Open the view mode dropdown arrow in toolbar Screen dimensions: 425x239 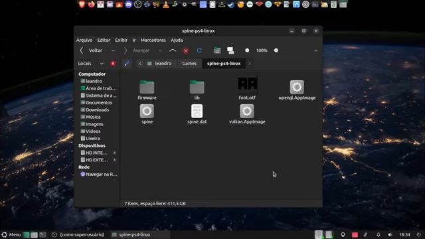tap(316, 50)
